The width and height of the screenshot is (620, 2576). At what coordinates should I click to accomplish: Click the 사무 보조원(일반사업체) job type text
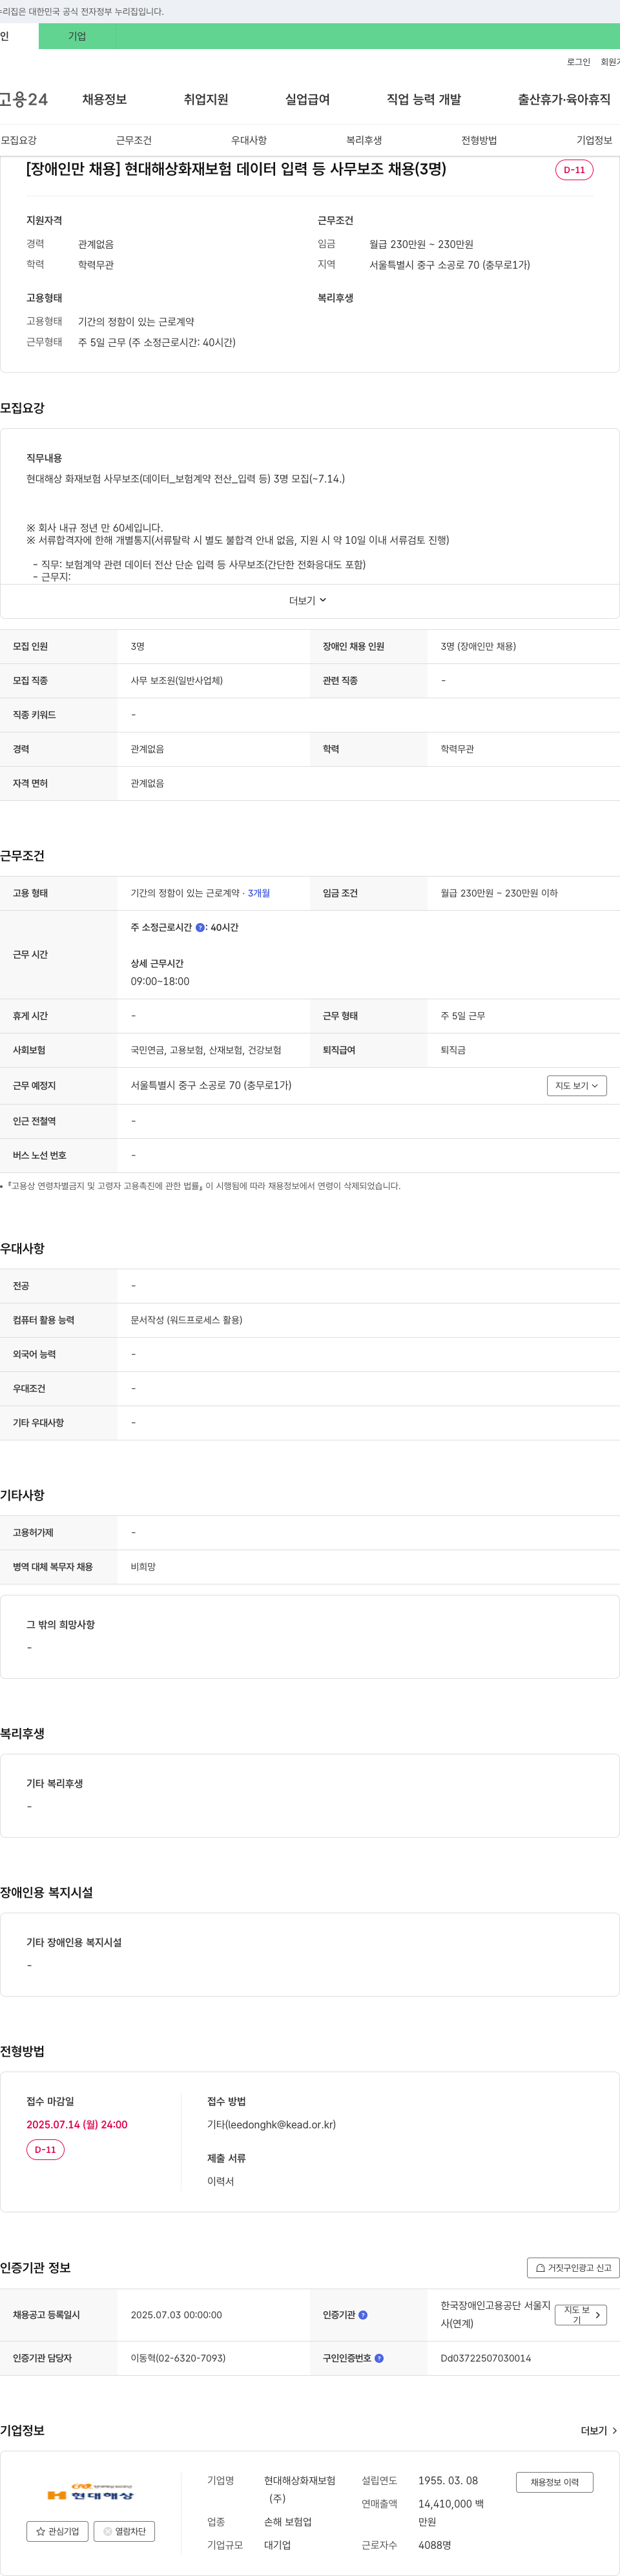click(177, 681)
